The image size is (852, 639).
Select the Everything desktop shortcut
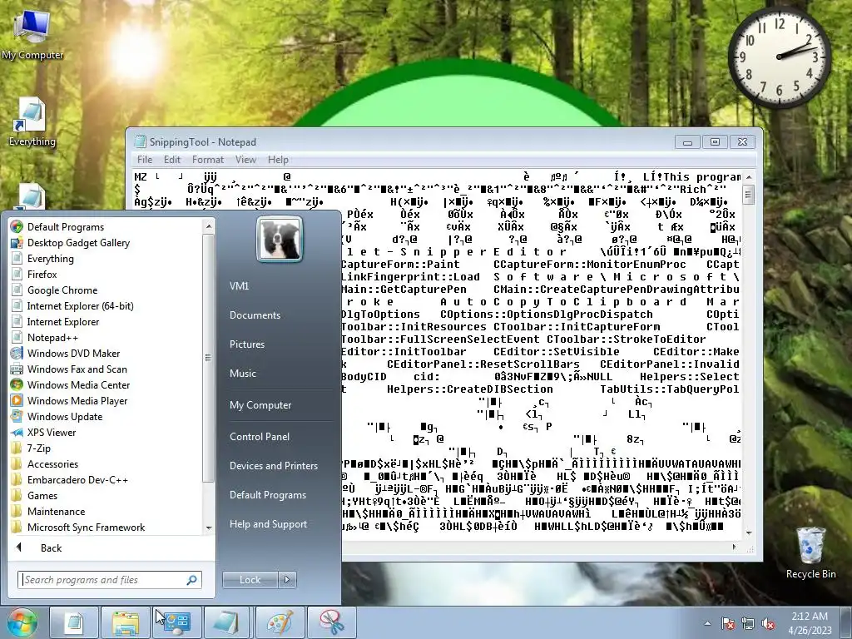pos(32,122)
